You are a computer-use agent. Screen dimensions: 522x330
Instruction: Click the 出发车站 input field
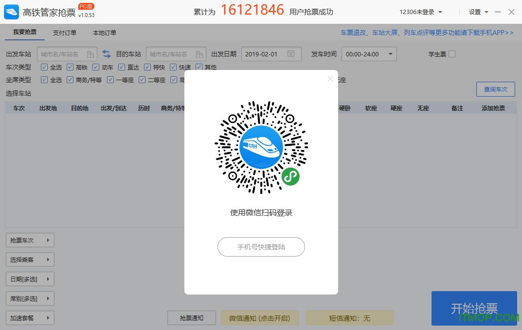coord(67,54)
